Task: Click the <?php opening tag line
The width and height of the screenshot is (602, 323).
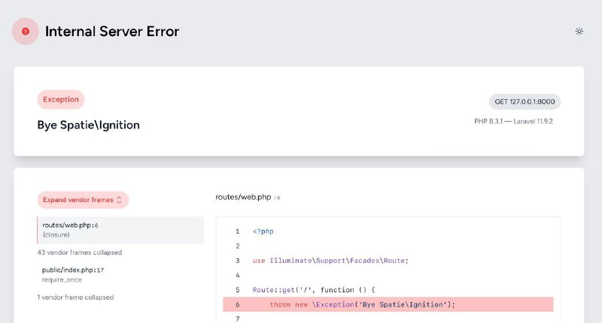Action: 263,231
